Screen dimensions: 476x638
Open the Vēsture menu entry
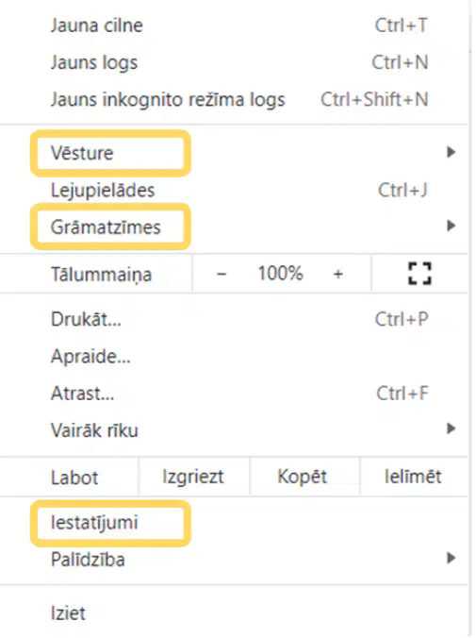point(234,153)
